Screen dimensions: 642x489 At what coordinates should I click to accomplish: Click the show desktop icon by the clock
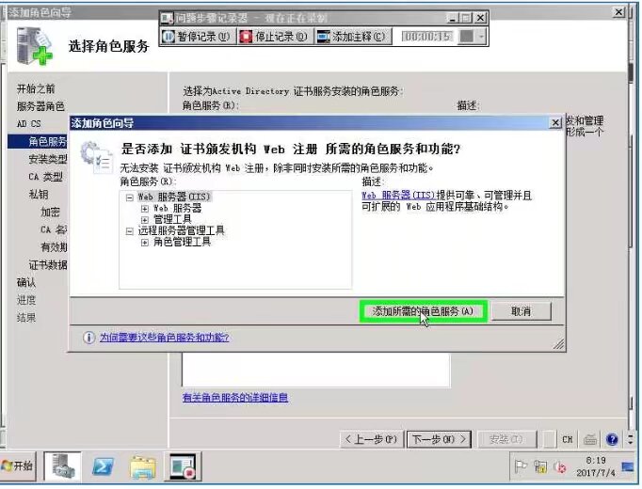628,466
